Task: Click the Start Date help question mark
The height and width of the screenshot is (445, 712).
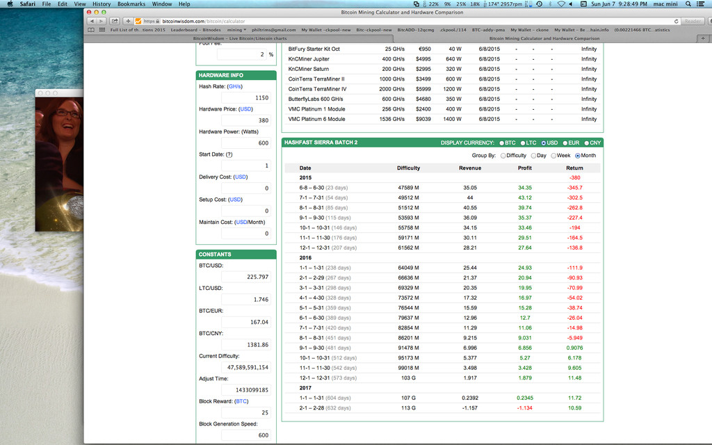Action: pos(229,154)
